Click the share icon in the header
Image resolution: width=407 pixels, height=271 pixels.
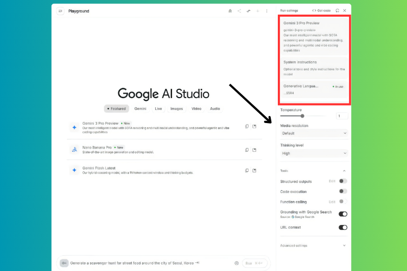pos(239,11)
